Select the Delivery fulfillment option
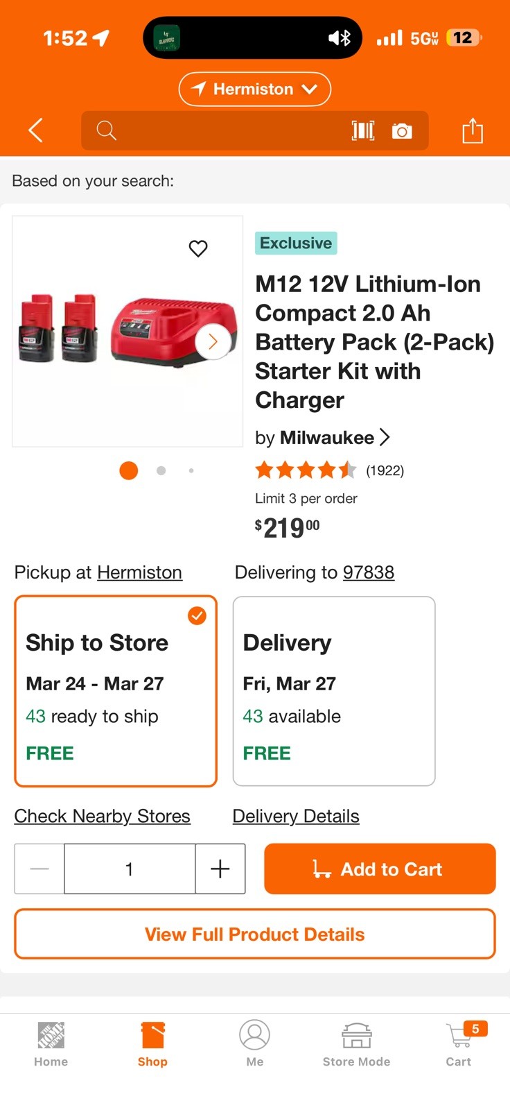The image size is (510, 1110). [x=334, y=691]
